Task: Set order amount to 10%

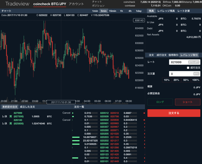Action: [x=167, y=80]
